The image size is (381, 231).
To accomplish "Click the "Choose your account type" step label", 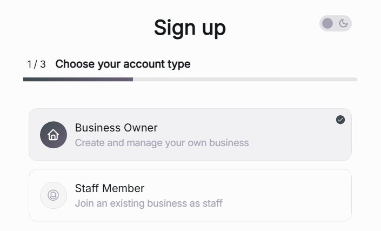I will (123, 64).
